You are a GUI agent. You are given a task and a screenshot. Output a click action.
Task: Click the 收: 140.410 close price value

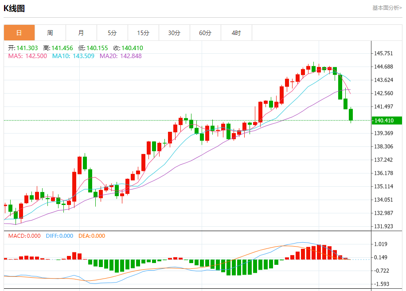point(128,48)
